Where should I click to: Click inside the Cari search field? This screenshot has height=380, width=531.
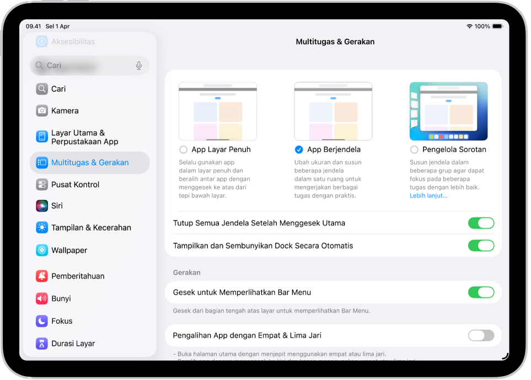coord(88,65)
